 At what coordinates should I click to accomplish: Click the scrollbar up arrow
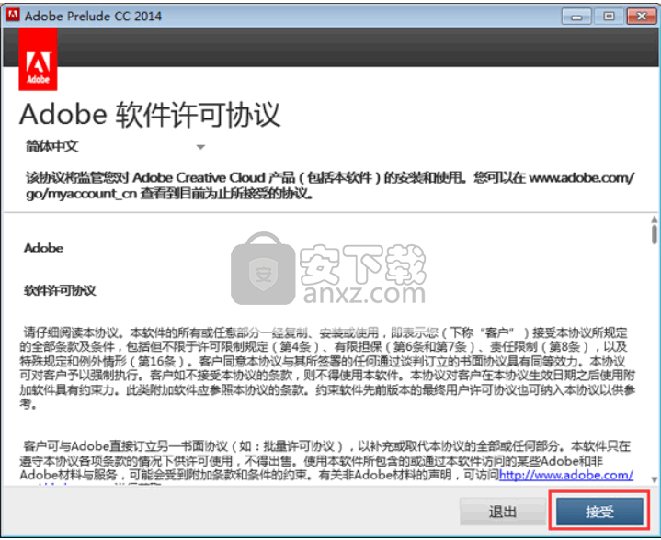(x=654, y=219)
